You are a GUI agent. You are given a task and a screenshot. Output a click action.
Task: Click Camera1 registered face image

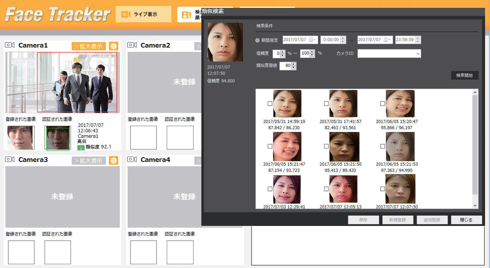pos(21,138)
